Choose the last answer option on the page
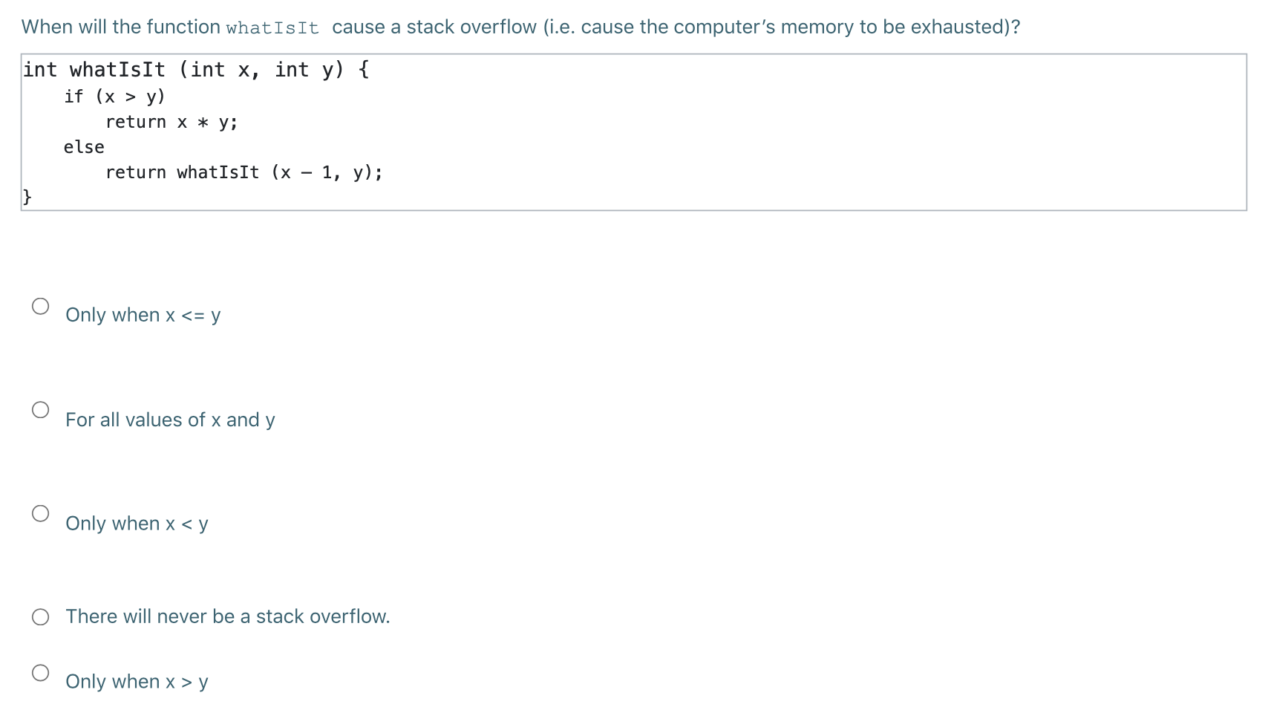 (137, 681)
